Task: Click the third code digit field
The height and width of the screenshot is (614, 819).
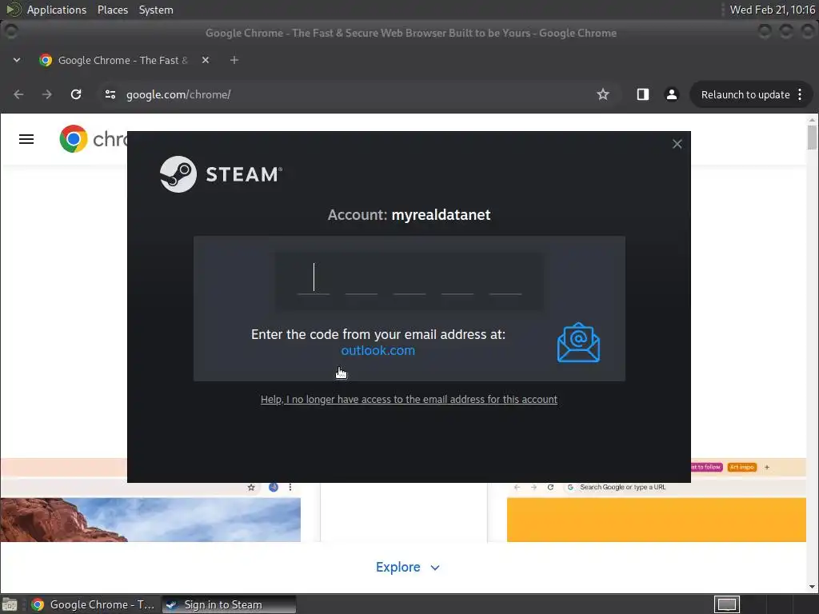Action: 409,278
